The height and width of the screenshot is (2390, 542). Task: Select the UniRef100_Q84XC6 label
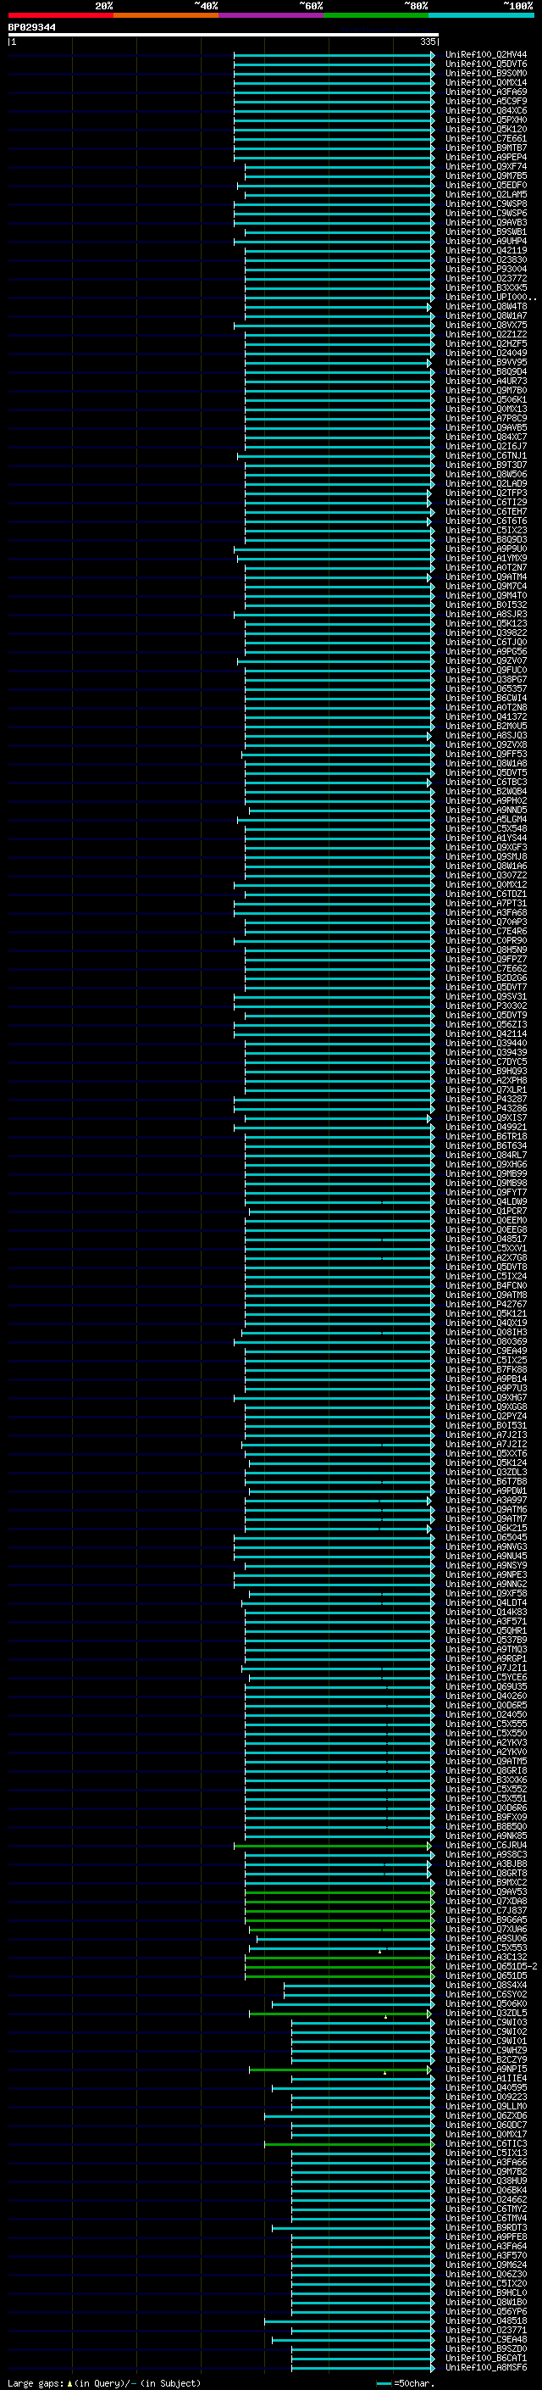click(486, 110)
